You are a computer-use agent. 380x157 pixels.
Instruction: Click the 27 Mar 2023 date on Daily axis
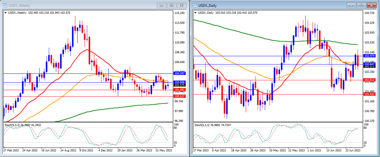pos(201,150)
